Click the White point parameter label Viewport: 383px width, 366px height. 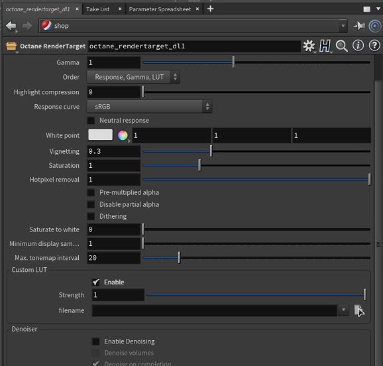pos(62,135)
